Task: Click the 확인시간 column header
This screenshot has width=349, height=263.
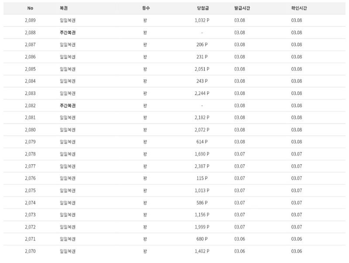Action: (x=299, y=8)
